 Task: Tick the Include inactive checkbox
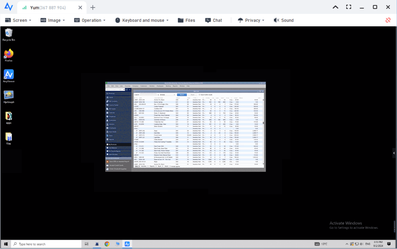pyautogui.click(x=170, y=166)
